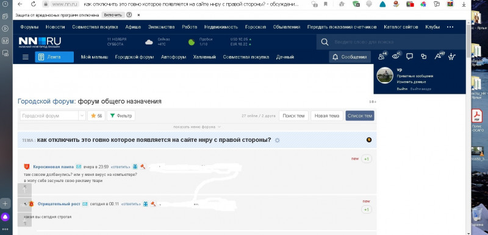The width and height of the screenshot is (488, 235).
Task: Upvote Отрицательный рост's post with +1
Action: [x=367, y=209]
